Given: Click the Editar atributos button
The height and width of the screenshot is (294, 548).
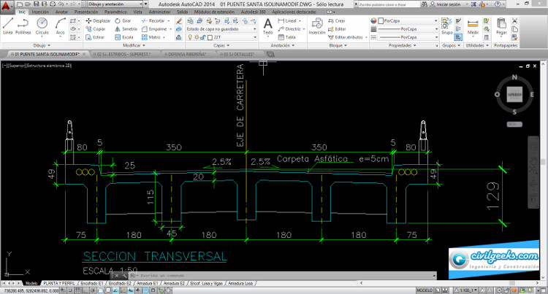Looking at the screenshot, I should pos(348,37).
